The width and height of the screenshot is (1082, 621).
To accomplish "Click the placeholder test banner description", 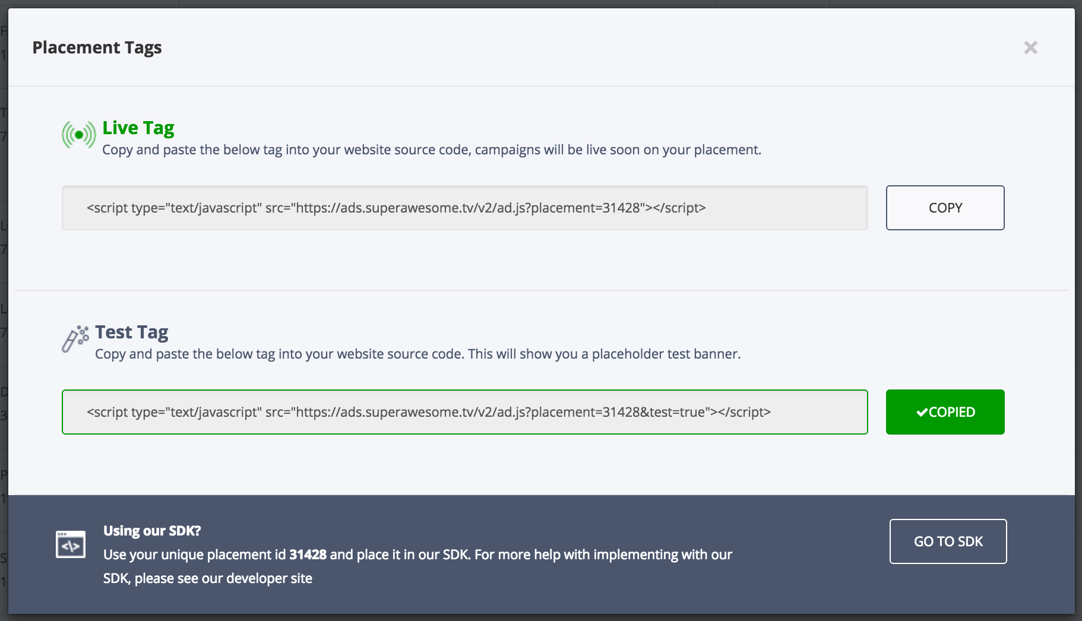I will pos(418,354).
